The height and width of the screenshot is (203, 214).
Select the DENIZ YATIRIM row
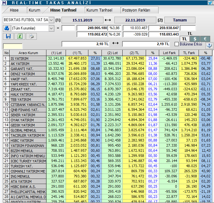(108, 74)
